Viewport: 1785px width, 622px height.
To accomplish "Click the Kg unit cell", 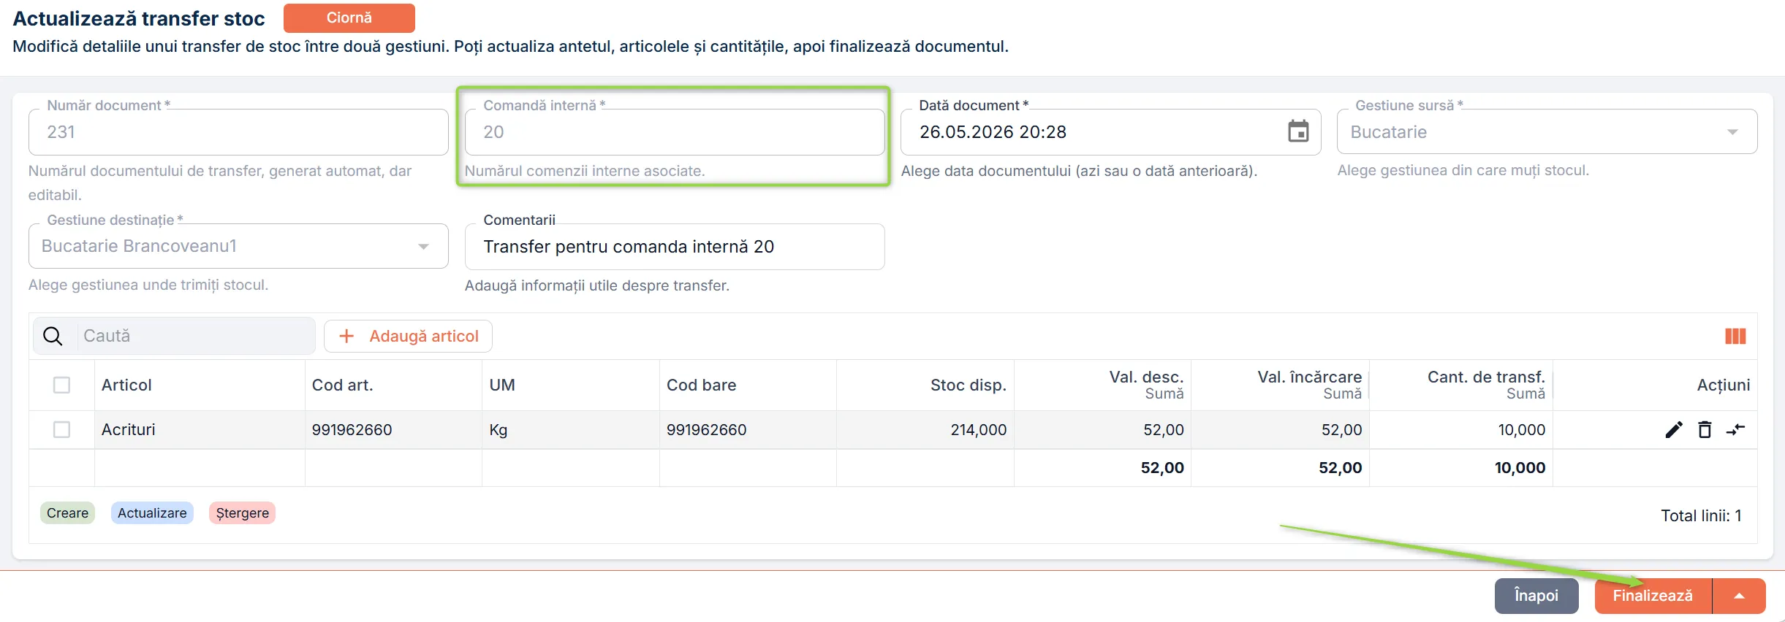I will [x=571, y=429].
